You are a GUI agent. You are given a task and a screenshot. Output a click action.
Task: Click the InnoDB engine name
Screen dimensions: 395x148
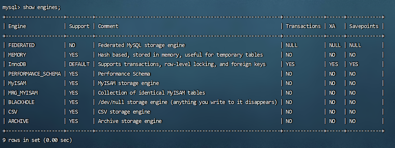click(17, 64)
